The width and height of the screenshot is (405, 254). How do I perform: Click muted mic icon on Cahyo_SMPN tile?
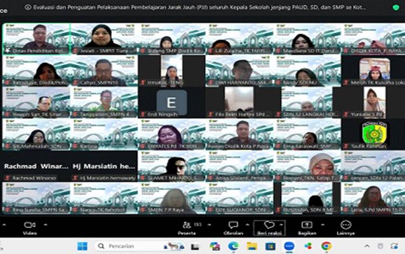click(x=75, y=83)
